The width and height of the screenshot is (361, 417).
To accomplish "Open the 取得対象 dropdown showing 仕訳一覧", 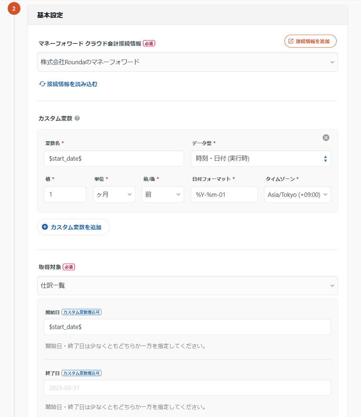I will (x=187, y=286).
